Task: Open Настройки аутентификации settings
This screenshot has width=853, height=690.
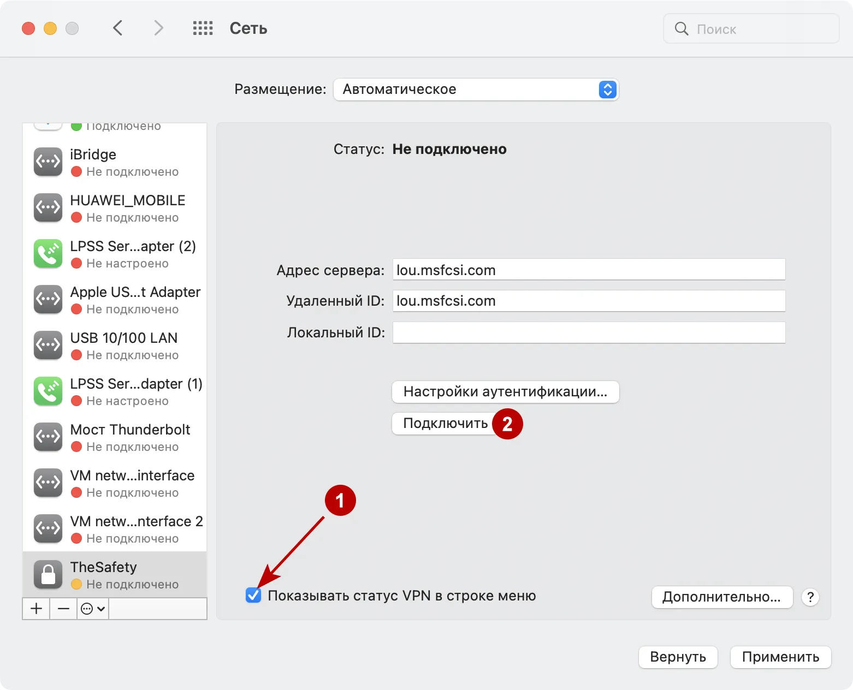Action: pos(505,391)
